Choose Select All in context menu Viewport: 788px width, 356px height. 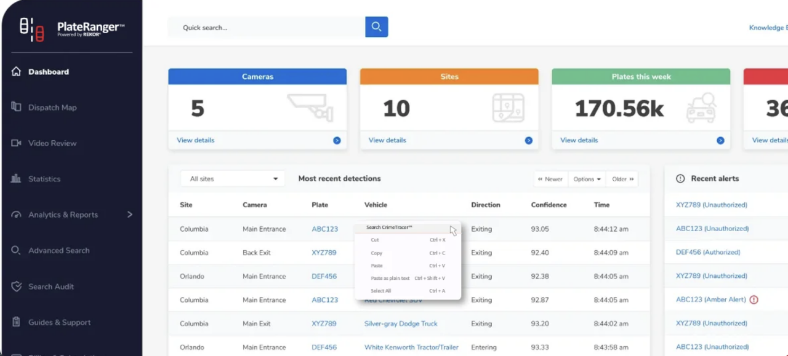[x=407, y=291]
